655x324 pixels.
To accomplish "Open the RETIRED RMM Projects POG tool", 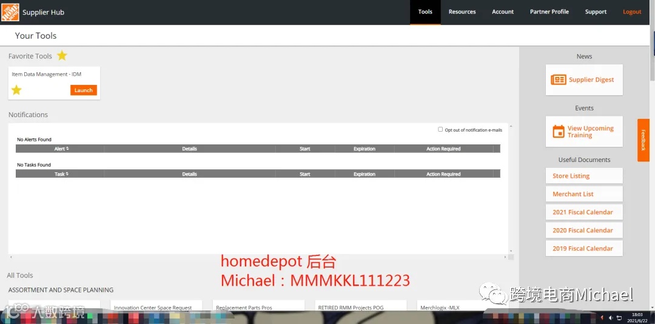I will (361, 306).
